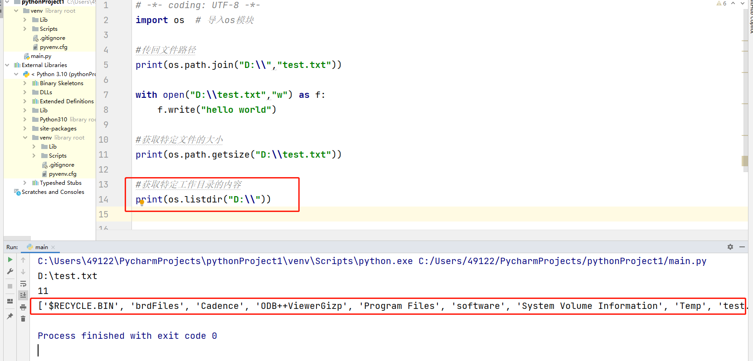The width and height of the screenshot is (753, 361).
Task: Select .gitignore in pythonProject1's venv folder
Action: 49,38
